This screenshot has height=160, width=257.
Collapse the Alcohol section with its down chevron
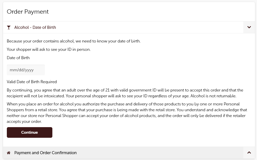(x=249, y=27)
